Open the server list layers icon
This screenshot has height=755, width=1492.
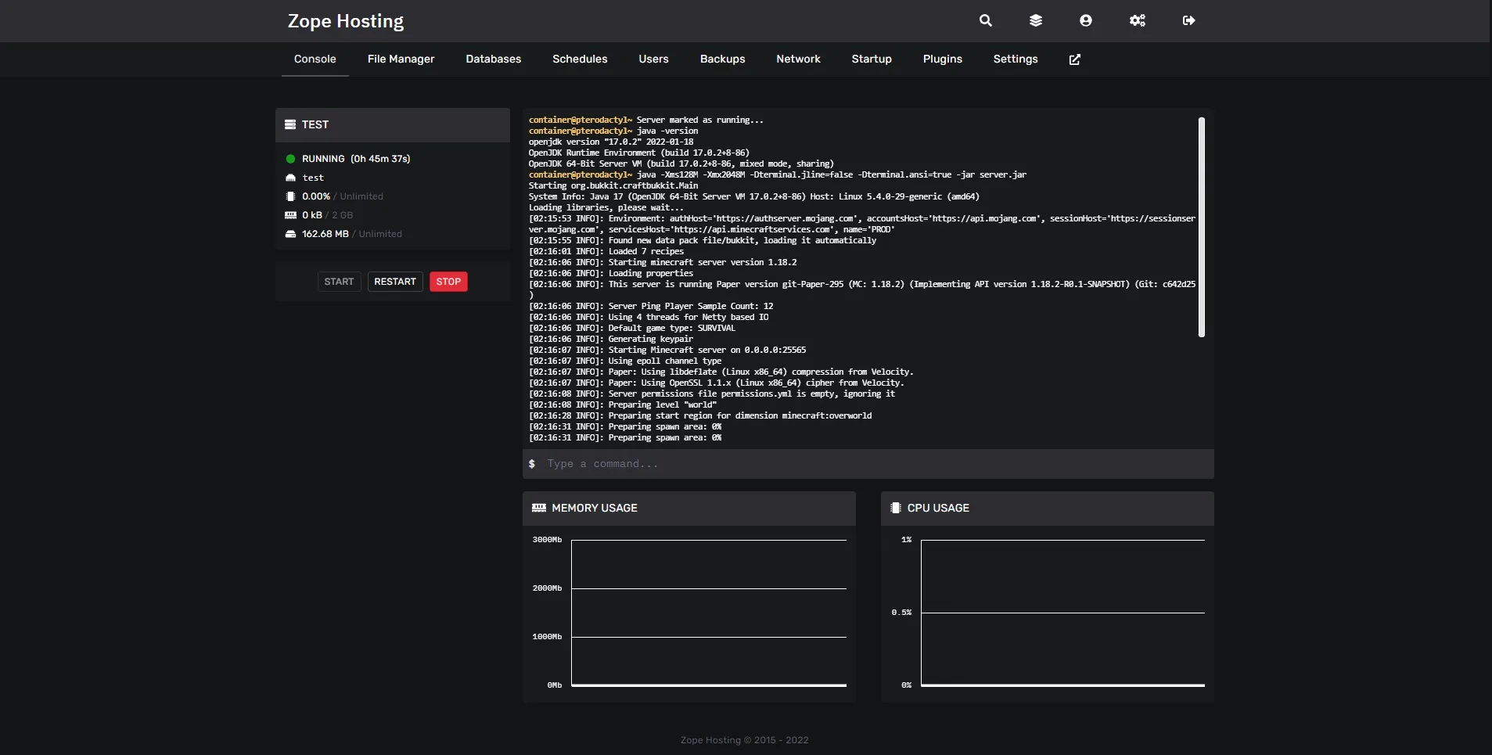1035,21
